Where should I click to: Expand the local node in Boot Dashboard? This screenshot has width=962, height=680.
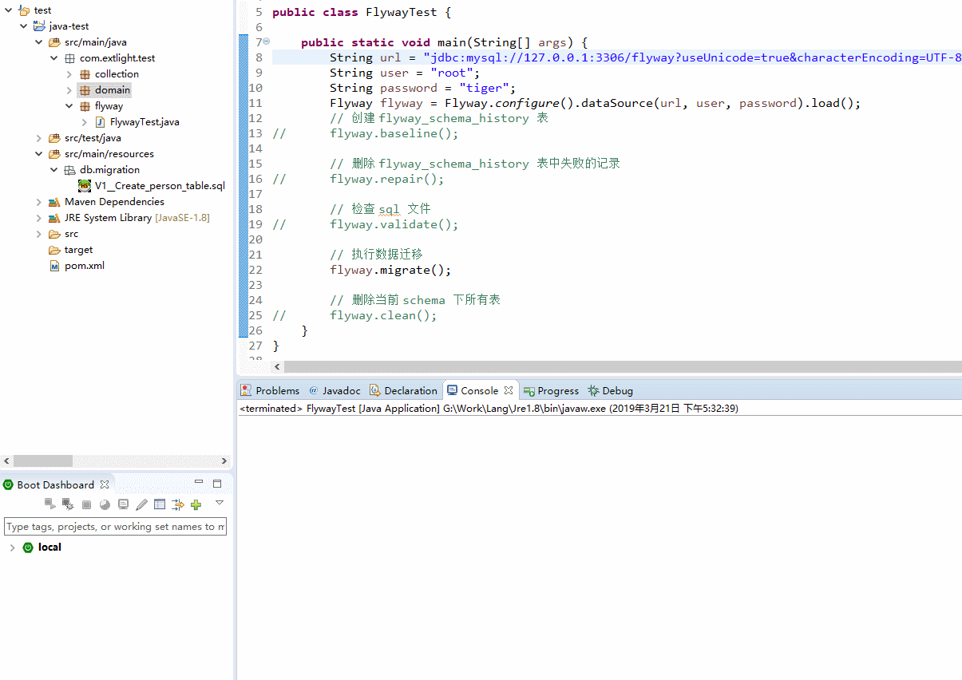click(12, 548)
